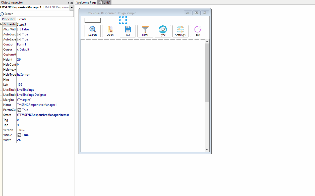
Task: Disable the AutoLoad checkbox
Action: pyautogui.click(x=19, y=34)
